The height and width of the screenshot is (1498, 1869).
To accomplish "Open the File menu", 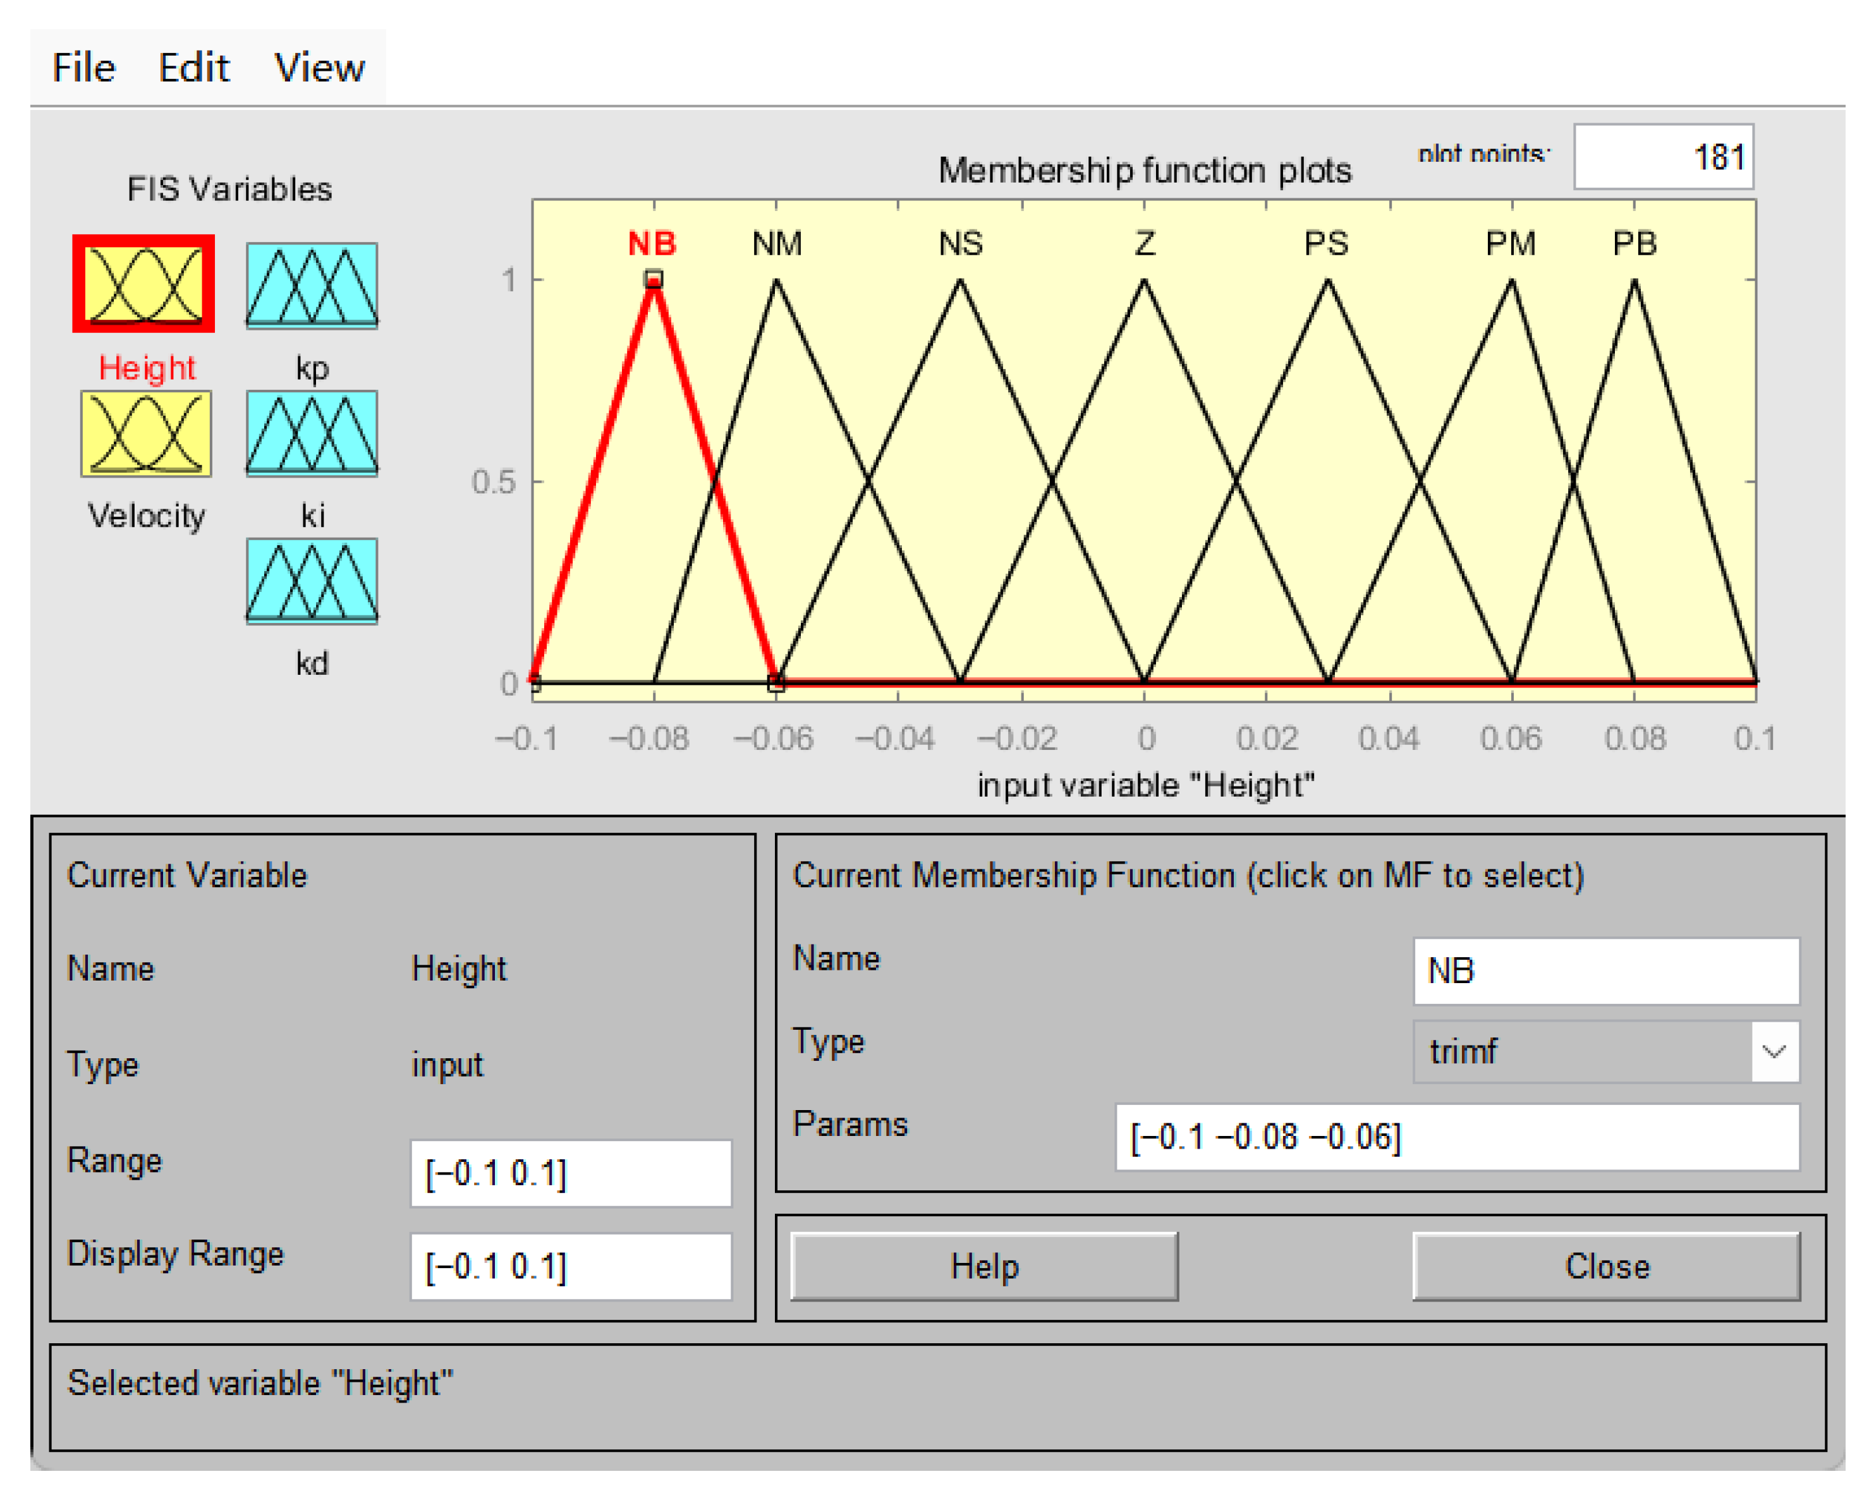I will click(x=83, y=68).
